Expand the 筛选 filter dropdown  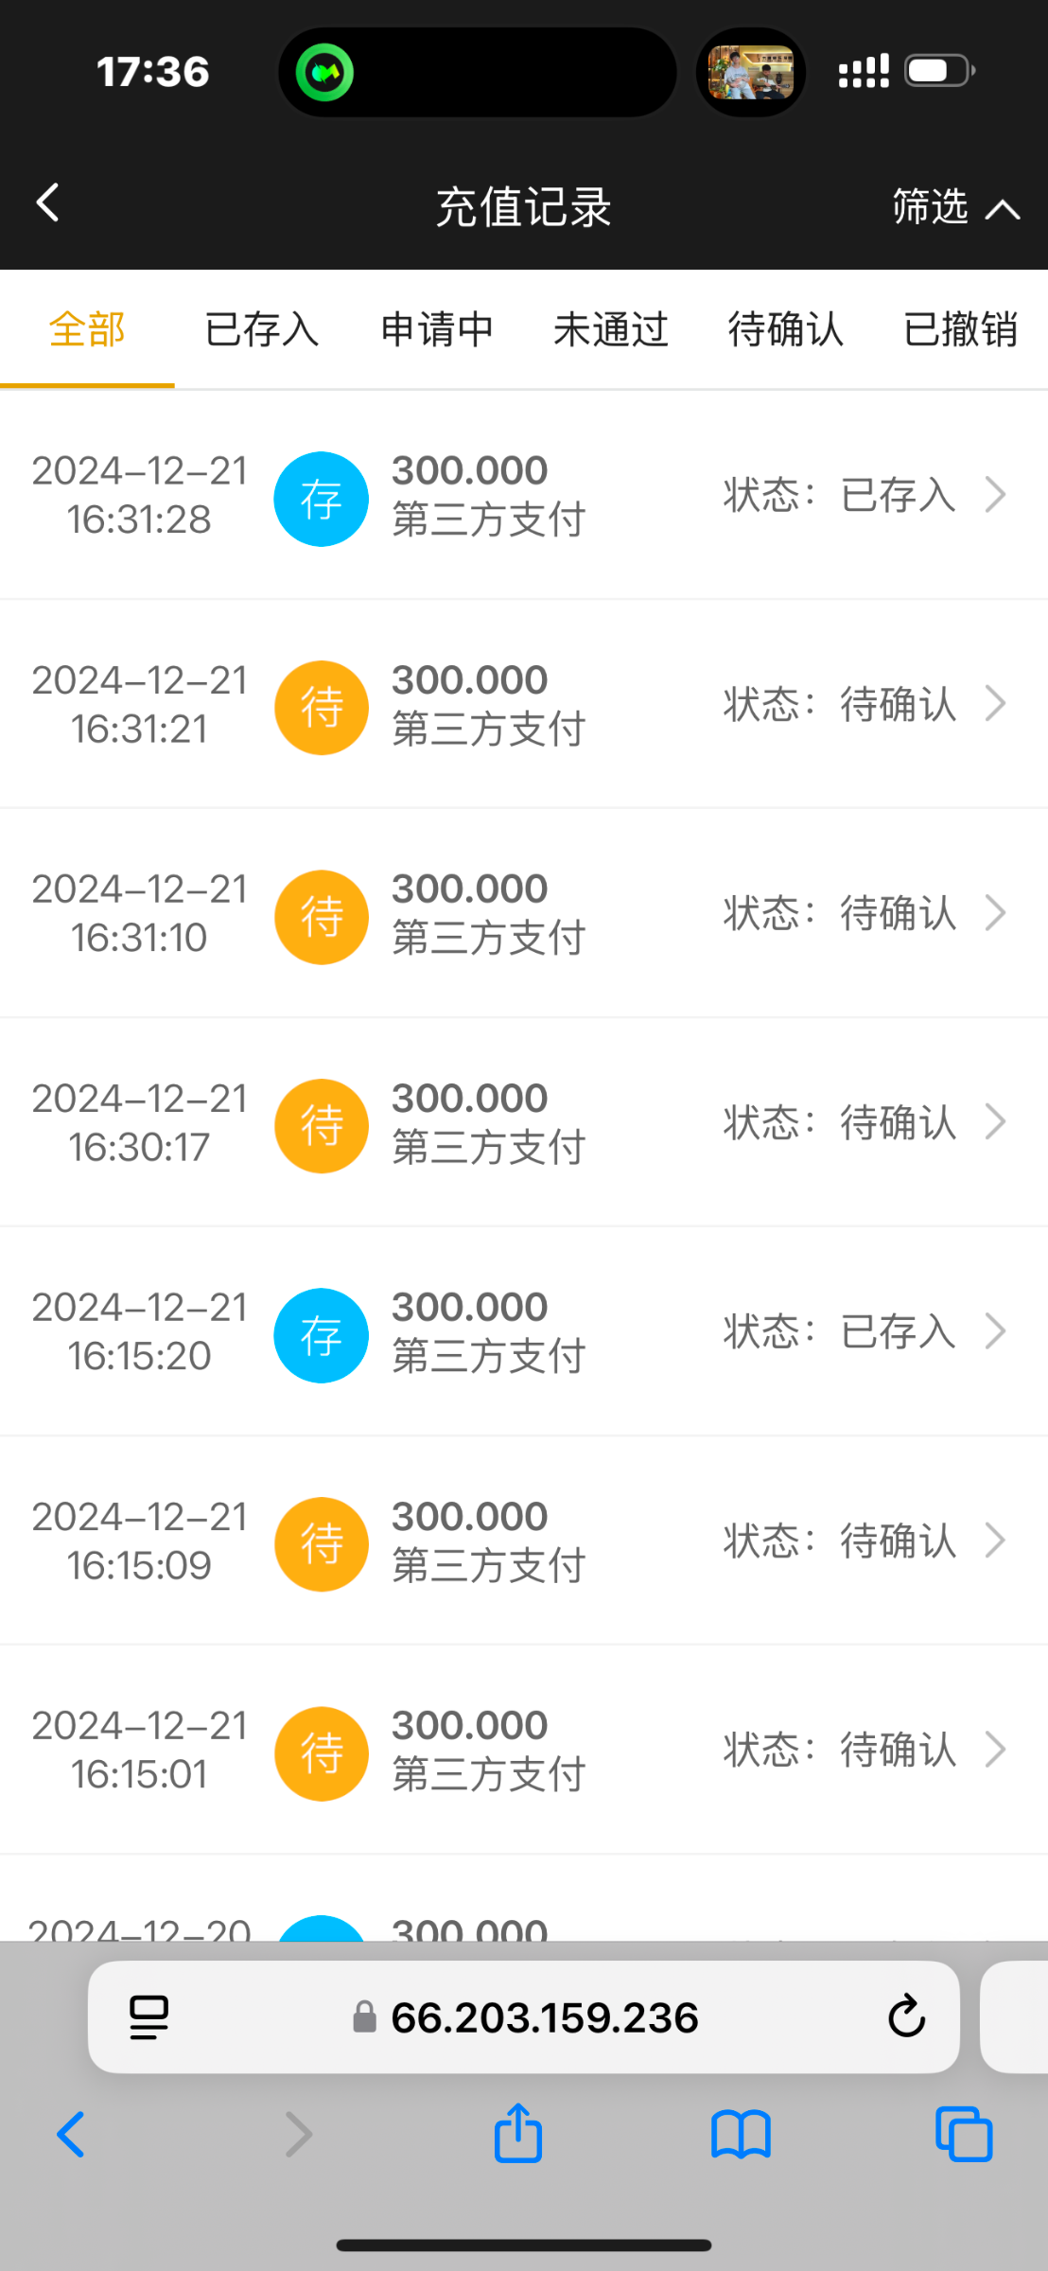[x=955, y=206]
